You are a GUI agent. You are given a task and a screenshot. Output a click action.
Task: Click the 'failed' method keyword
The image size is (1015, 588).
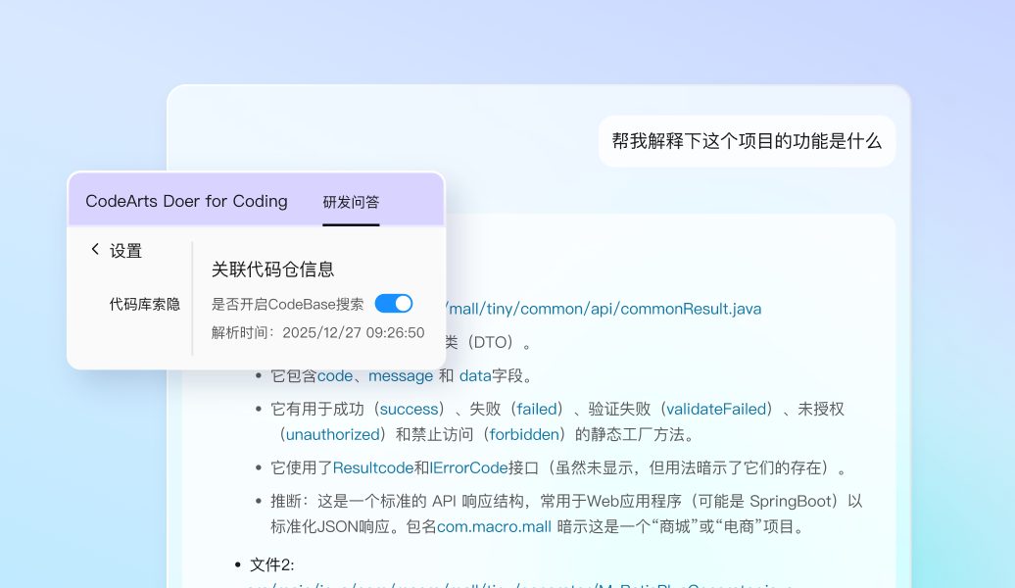coord(537,409)
